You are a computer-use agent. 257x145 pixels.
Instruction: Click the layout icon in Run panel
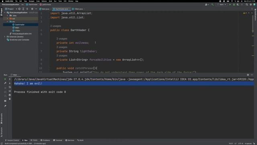point(5,101)
